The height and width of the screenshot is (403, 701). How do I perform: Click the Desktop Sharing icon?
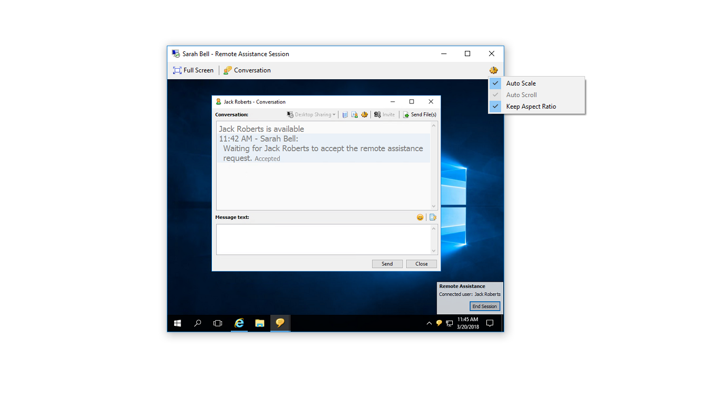[290, 114]
